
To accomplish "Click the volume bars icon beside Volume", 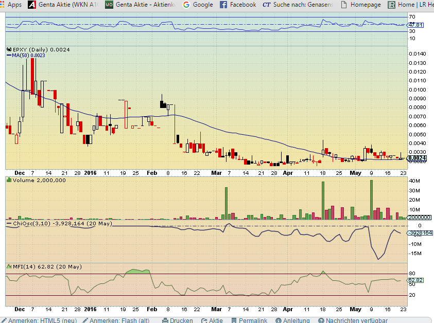I will click(x=9, y=180).
